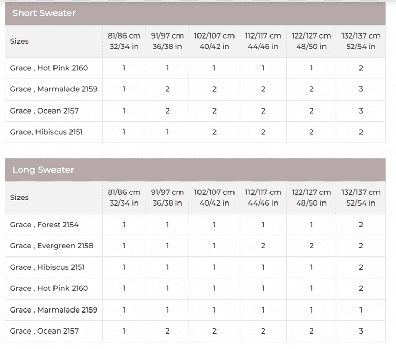Click Grace, Hot Pink 2160 in Long Sweater table

coord(49,288)
